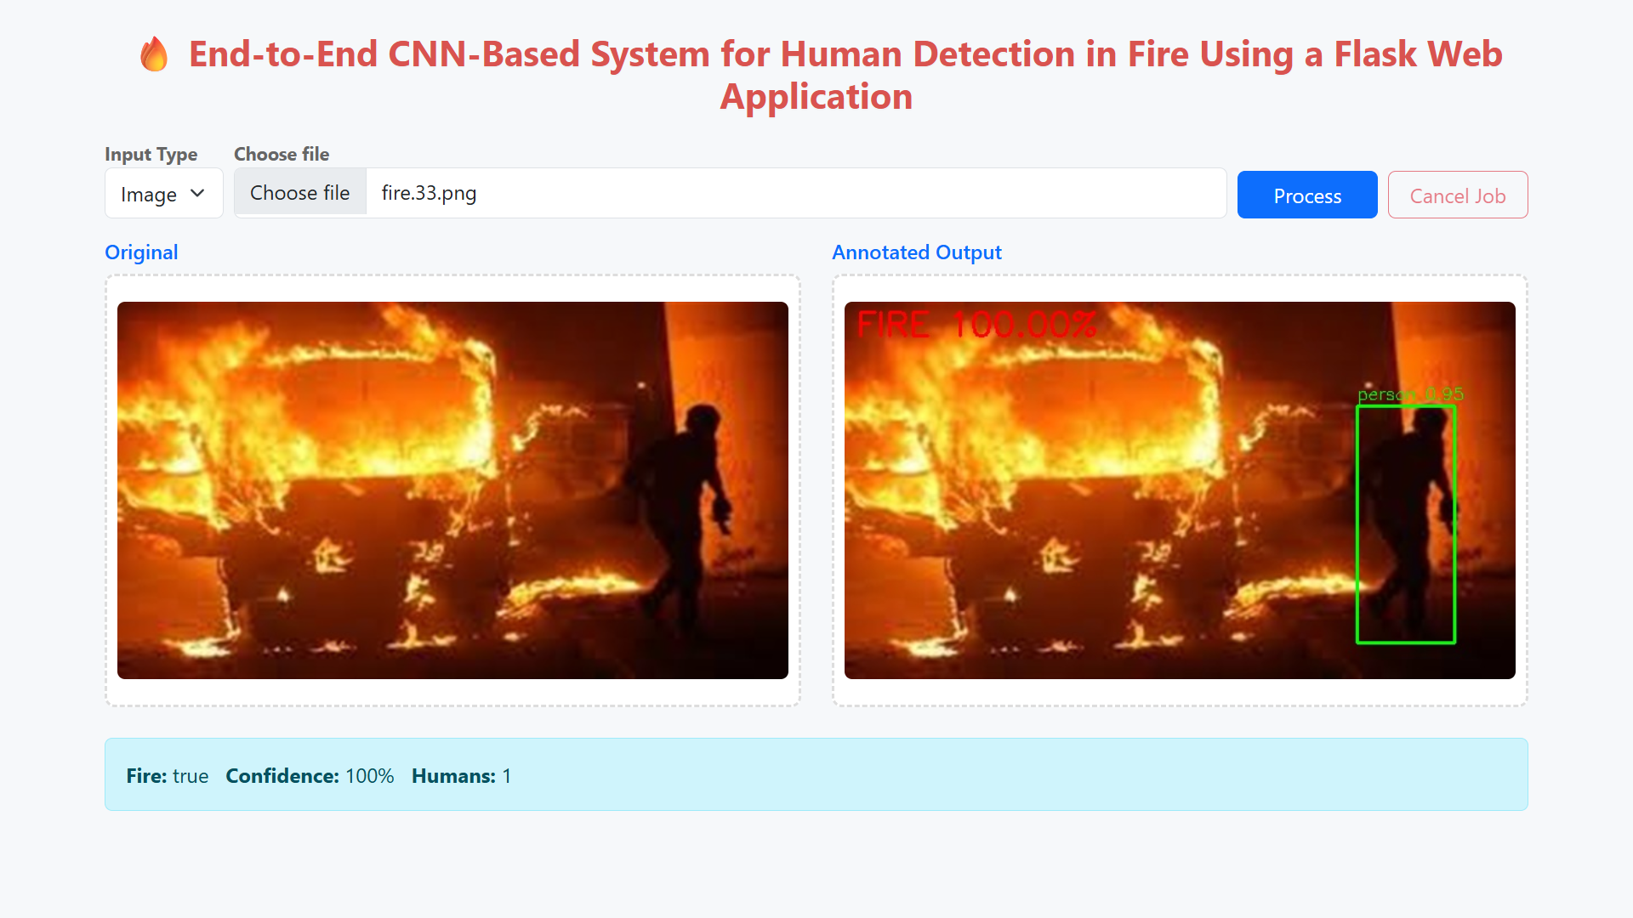Click the flame icon beside the title
The height and width of the screenshot is (918, 1633).
click(x=154, y=54)
